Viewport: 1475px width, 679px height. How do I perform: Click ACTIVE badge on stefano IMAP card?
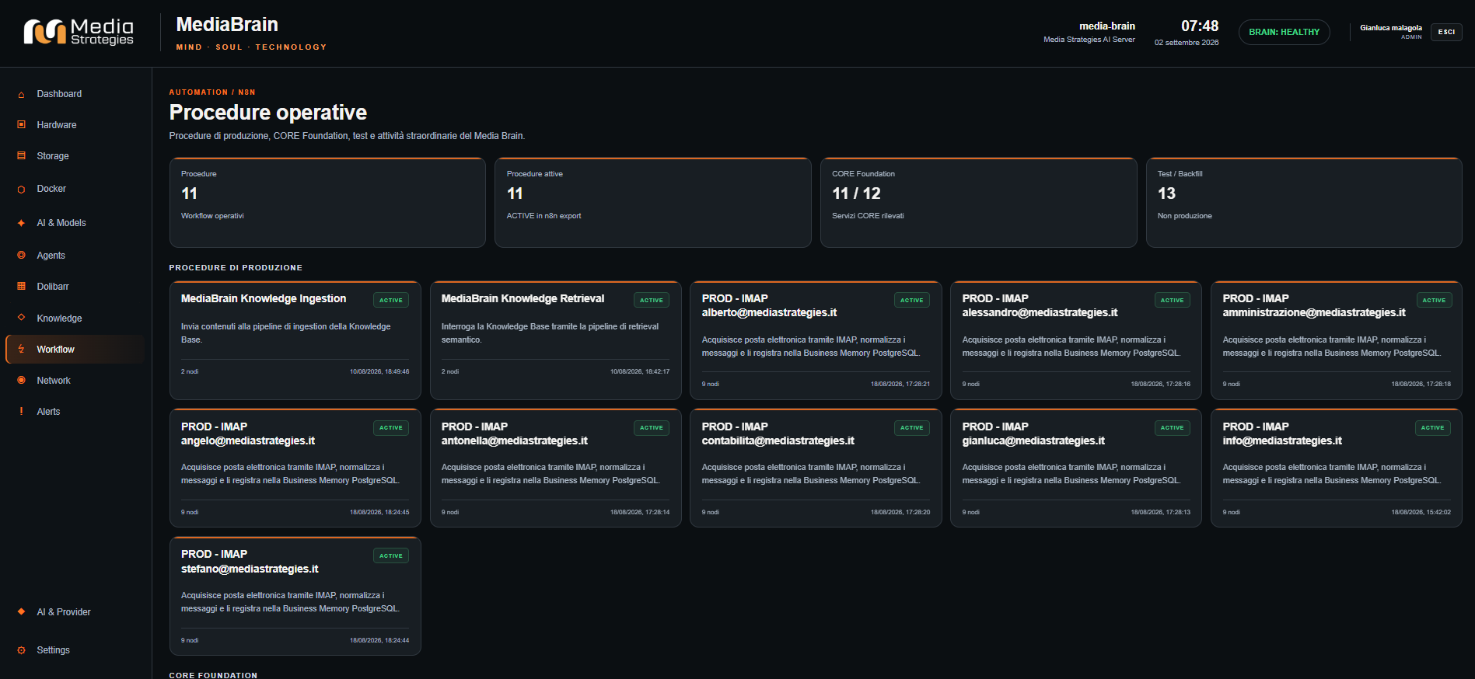pyautogui.click(x=391, y=555)
